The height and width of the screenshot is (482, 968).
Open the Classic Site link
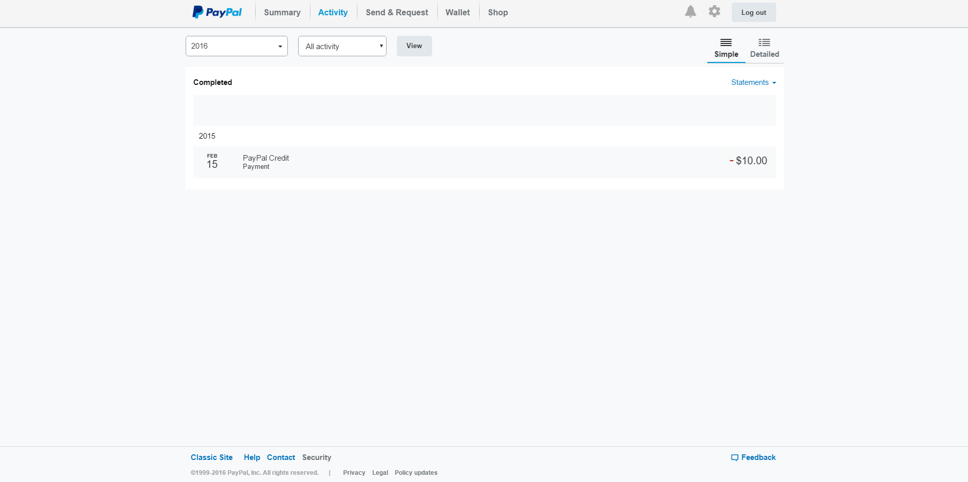[x=212, y=457]
